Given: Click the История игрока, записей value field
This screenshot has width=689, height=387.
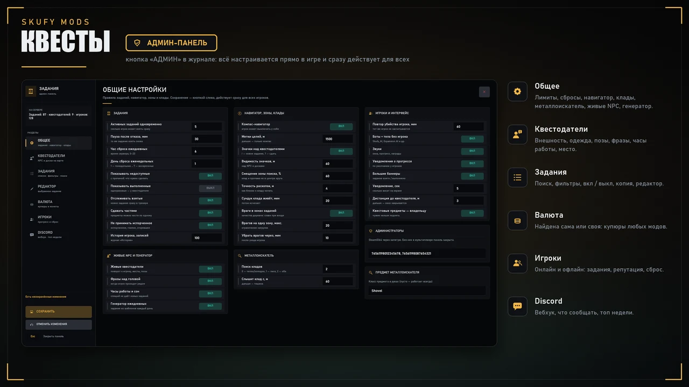Looking at the screenshot, I should 207,238.
